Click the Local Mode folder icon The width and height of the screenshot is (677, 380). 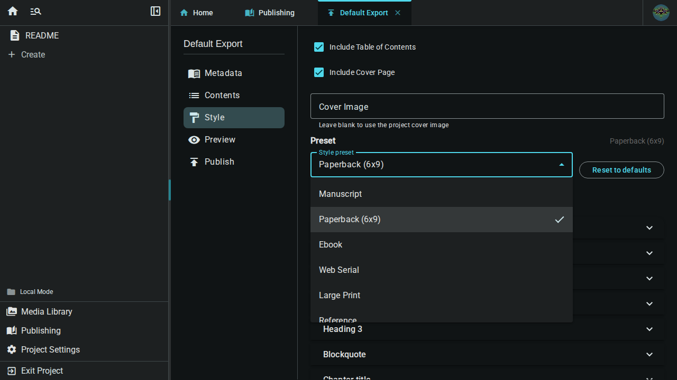[x=11, y=292]
